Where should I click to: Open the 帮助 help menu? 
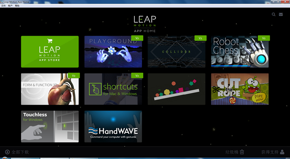tap(17, 6)
